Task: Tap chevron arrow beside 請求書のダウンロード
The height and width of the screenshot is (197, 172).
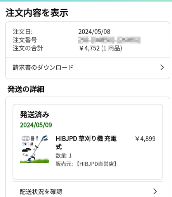Action: pyautogui.click(x=162, y=67)
